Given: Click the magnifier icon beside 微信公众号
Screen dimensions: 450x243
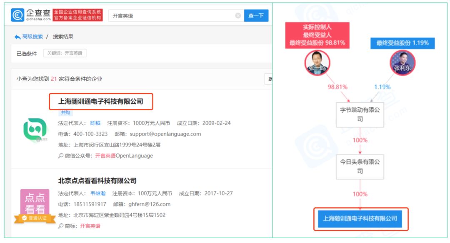Looking at the screenshot, I should (60, 156).
